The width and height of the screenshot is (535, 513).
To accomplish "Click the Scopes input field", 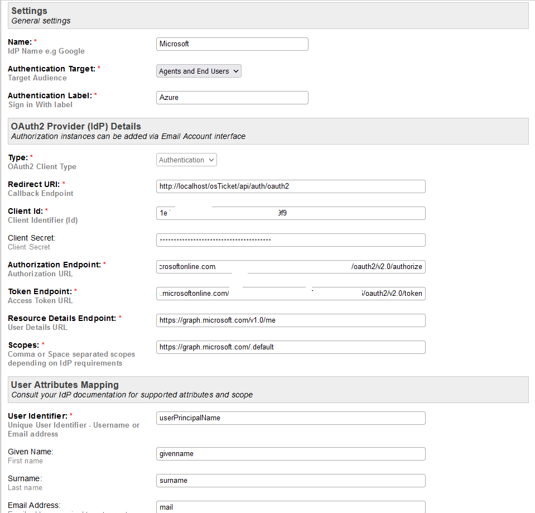I will 291,347.
